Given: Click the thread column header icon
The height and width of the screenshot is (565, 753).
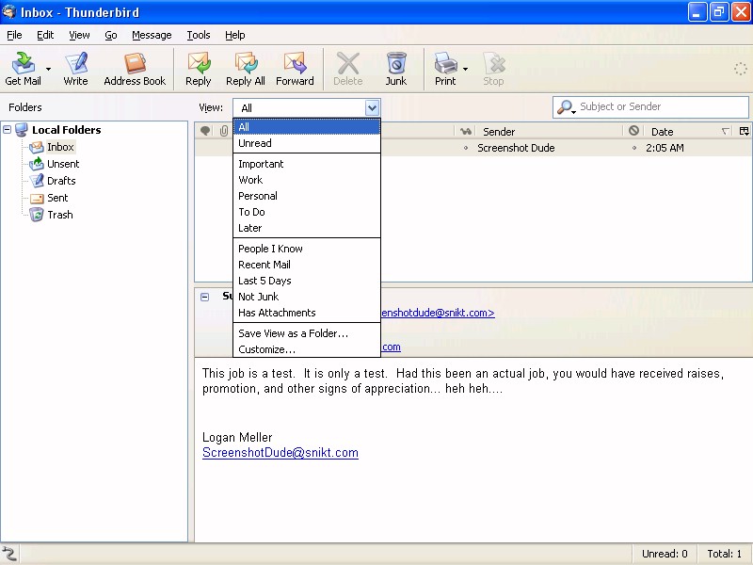Looking at the screenshot, I should pos(205,131).
